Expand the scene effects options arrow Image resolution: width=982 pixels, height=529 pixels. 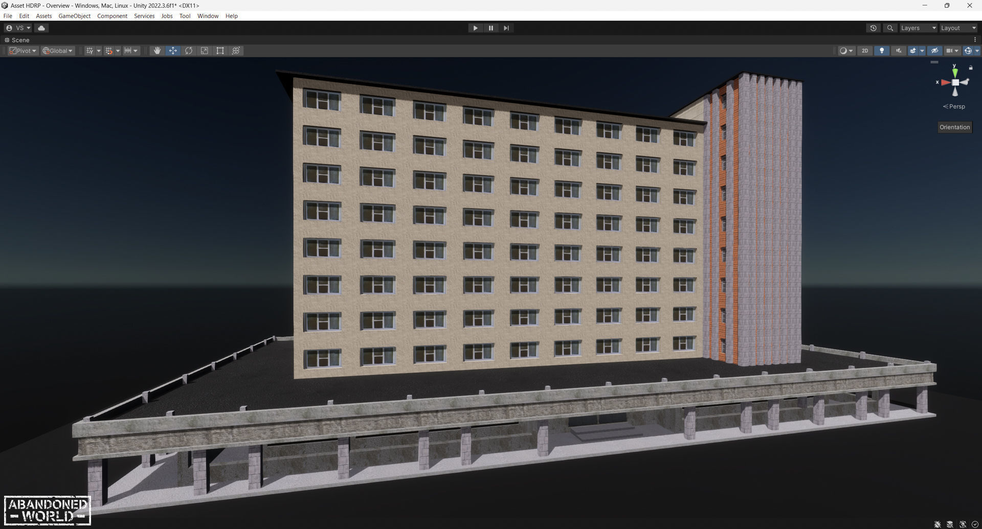point(922,51)
